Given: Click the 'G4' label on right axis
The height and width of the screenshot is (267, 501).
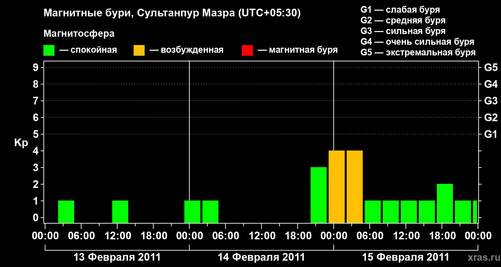Looking at the screenshot, I should click(491, 84).
